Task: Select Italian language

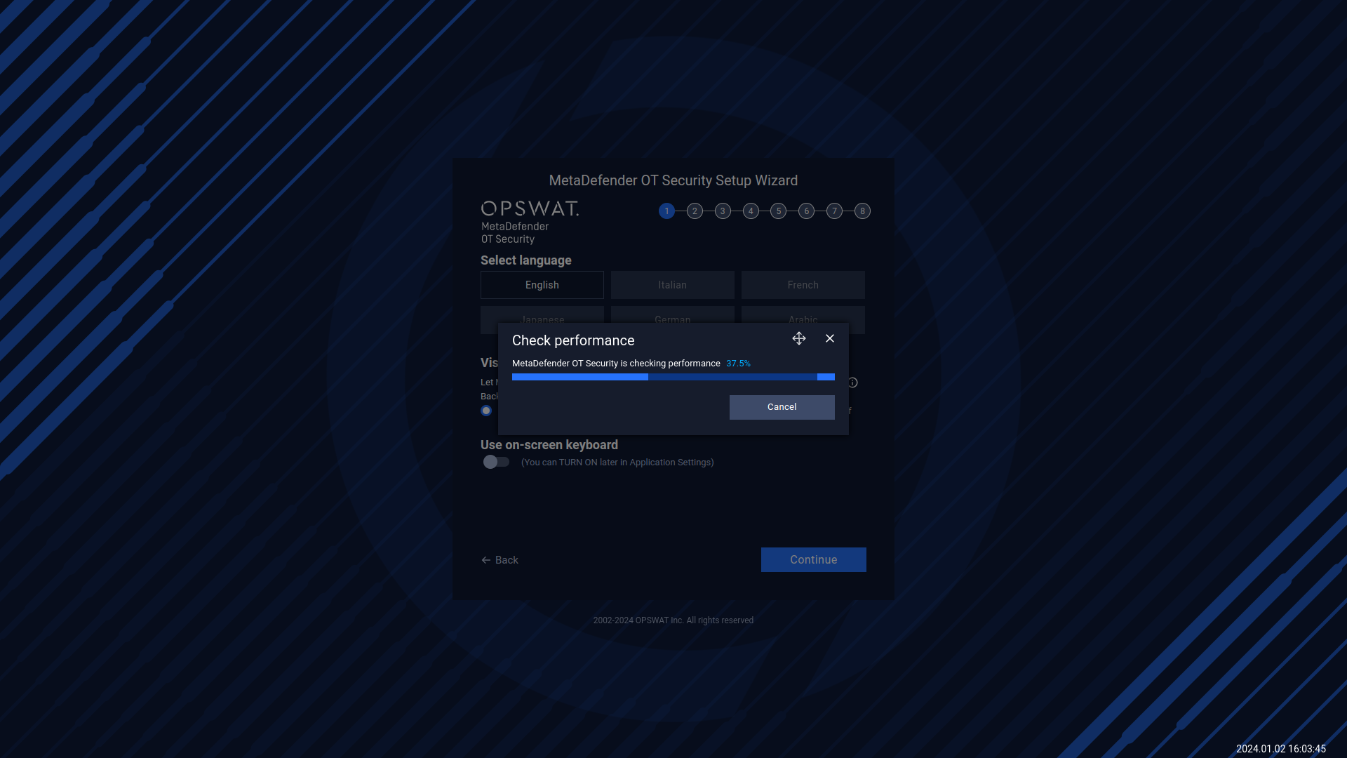Action: (x=673, y=285)
